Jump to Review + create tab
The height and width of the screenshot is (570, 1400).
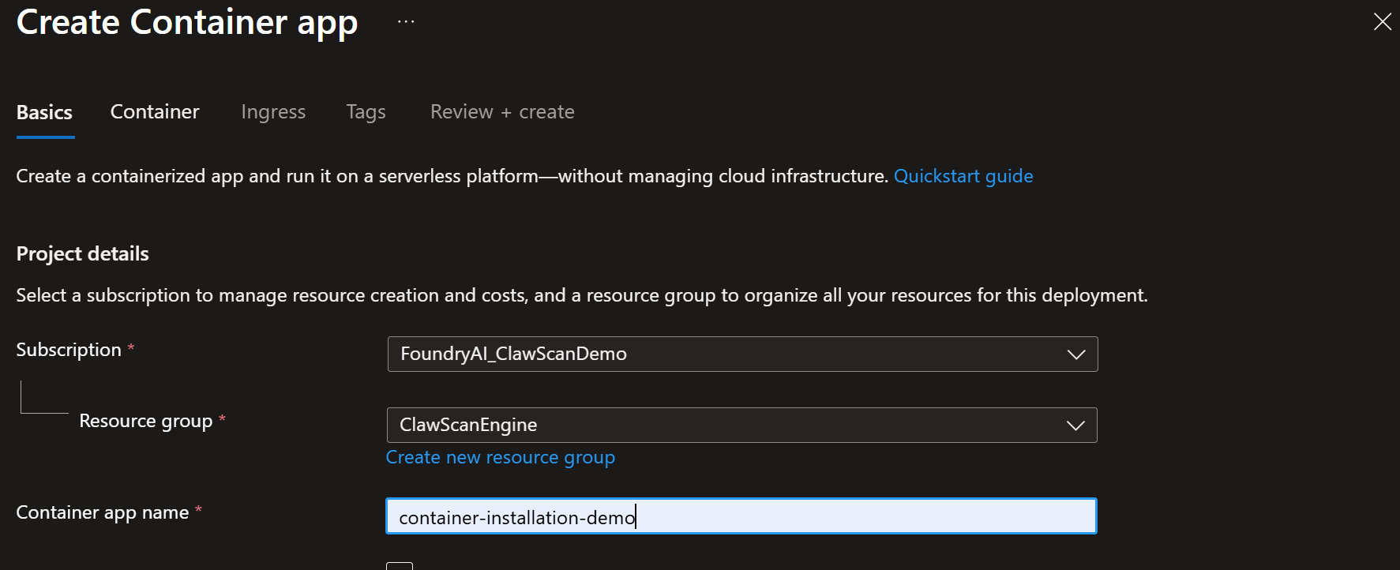(x=502, y=112)
